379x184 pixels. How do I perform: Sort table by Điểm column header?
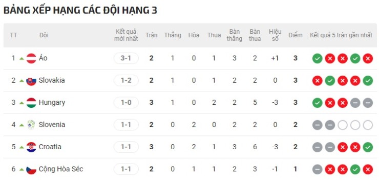[x=295, y=35]
